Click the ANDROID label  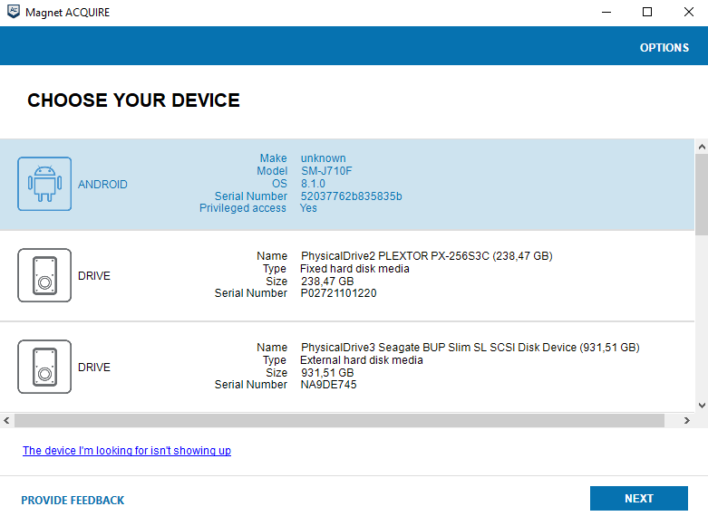click(102, 185)
